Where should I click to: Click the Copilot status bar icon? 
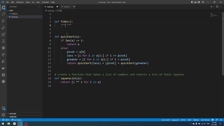click(x=212, y=120)
